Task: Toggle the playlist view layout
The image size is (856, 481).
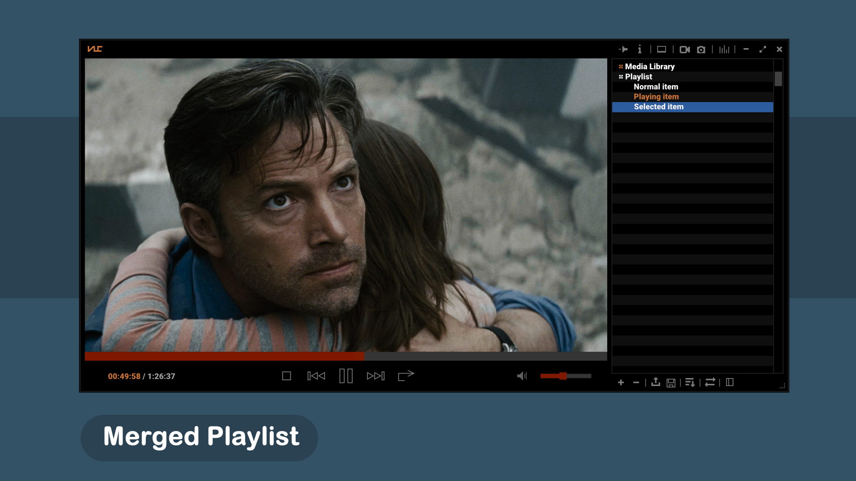Action: click(x=730, y=382)
